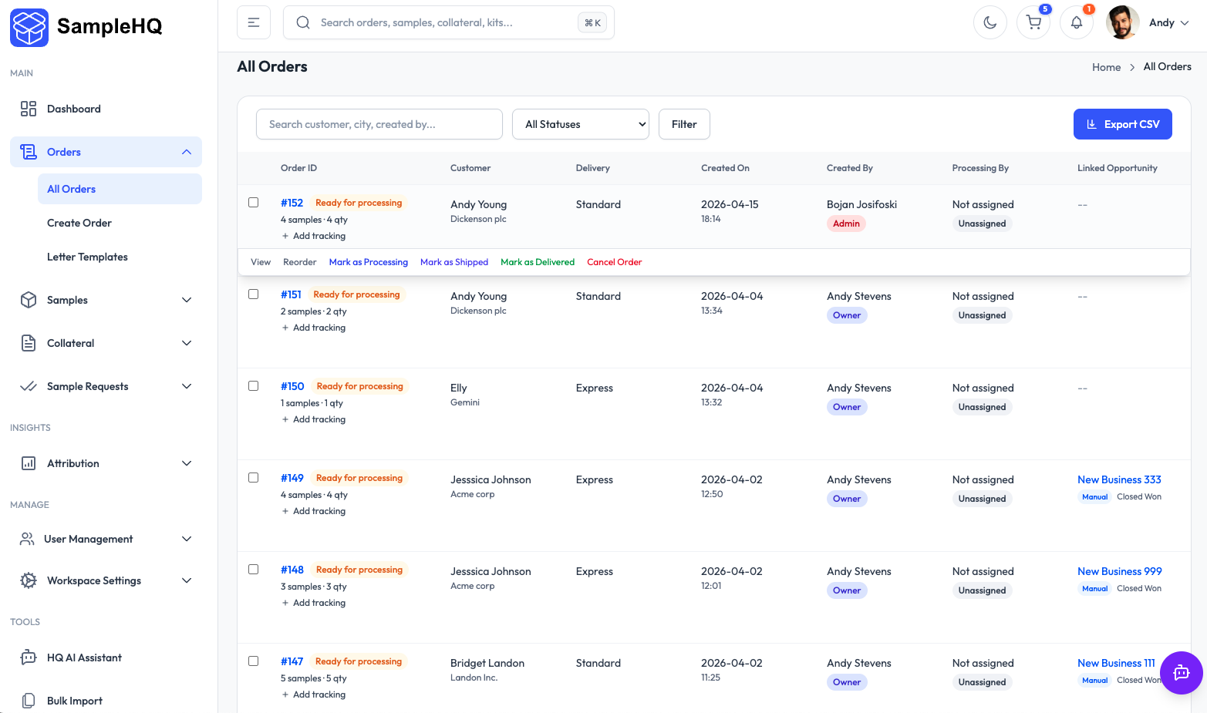The height and width of the screenshot is (713, 1207).
Task: Collapse the Orders sidebar section chevron
Action: pos(187,152)
